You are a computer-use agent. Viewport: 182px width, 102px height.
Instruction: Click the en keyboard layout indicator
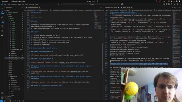164,1
